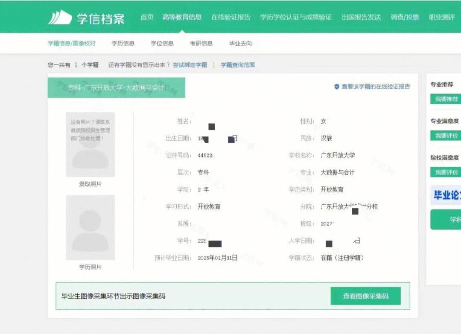The width and height of the screenshot is (461, 334).
Task: Click the 在籍（注册学籍） status text
Action: tap(342, 258)
